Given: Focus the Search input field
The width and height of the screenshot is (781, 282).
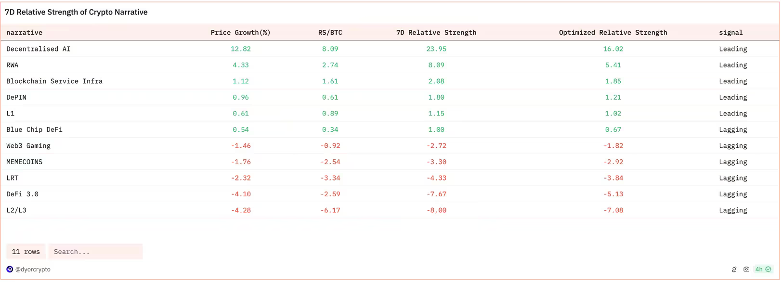Looking at the screenshot, I should click(95, 252).
